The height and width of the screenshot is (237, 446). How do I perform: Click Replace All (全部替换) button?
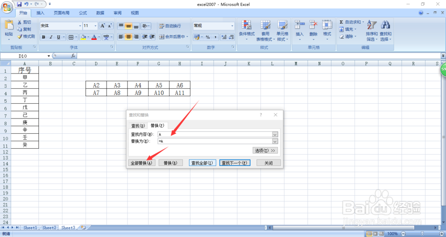(142, 163)
